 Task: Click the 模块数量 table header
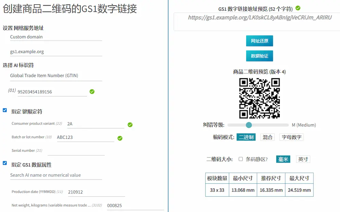point(217,178)
